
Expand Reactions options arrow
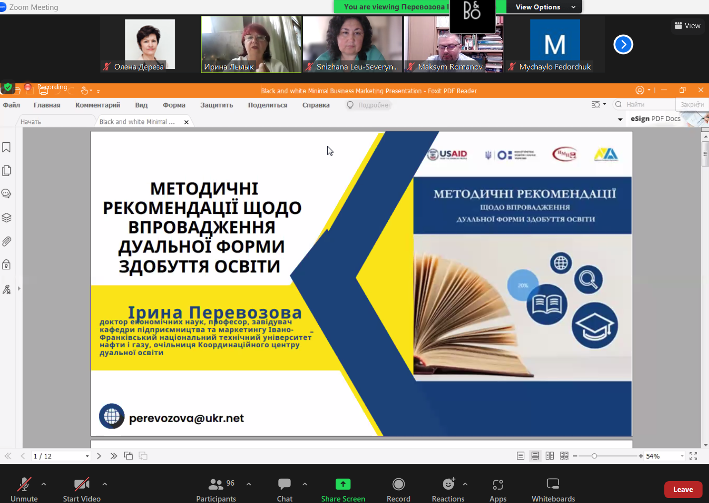(x=465, y=484)
